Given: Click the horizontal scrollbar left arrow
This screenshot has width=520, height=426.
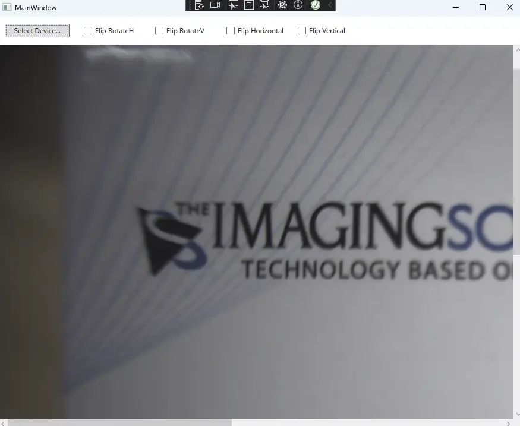Looking at the screenshot, I should (2, 423).
